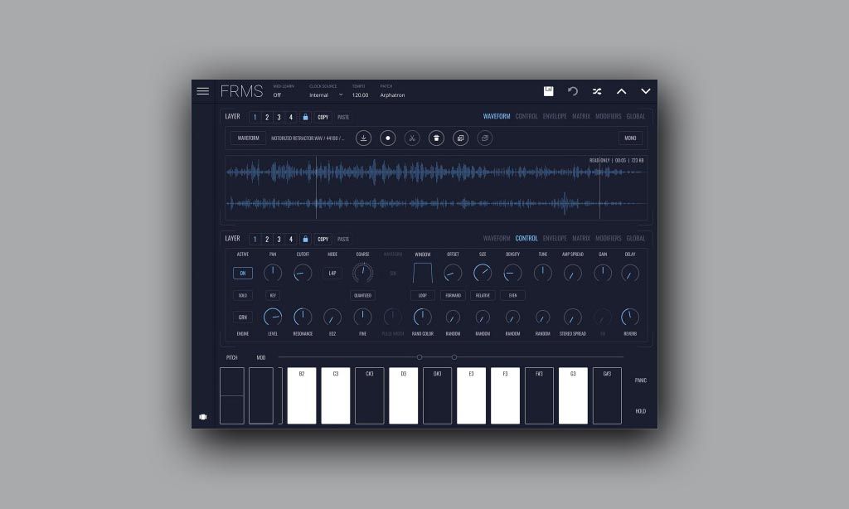Open the hamburger menu
Viewport: 849px width, 509px height.
point(202,91)
